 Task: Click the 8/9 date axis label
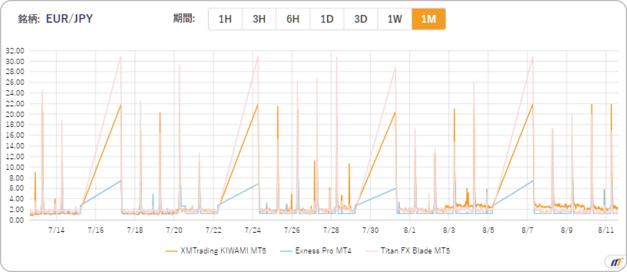(x=566, y=230)
